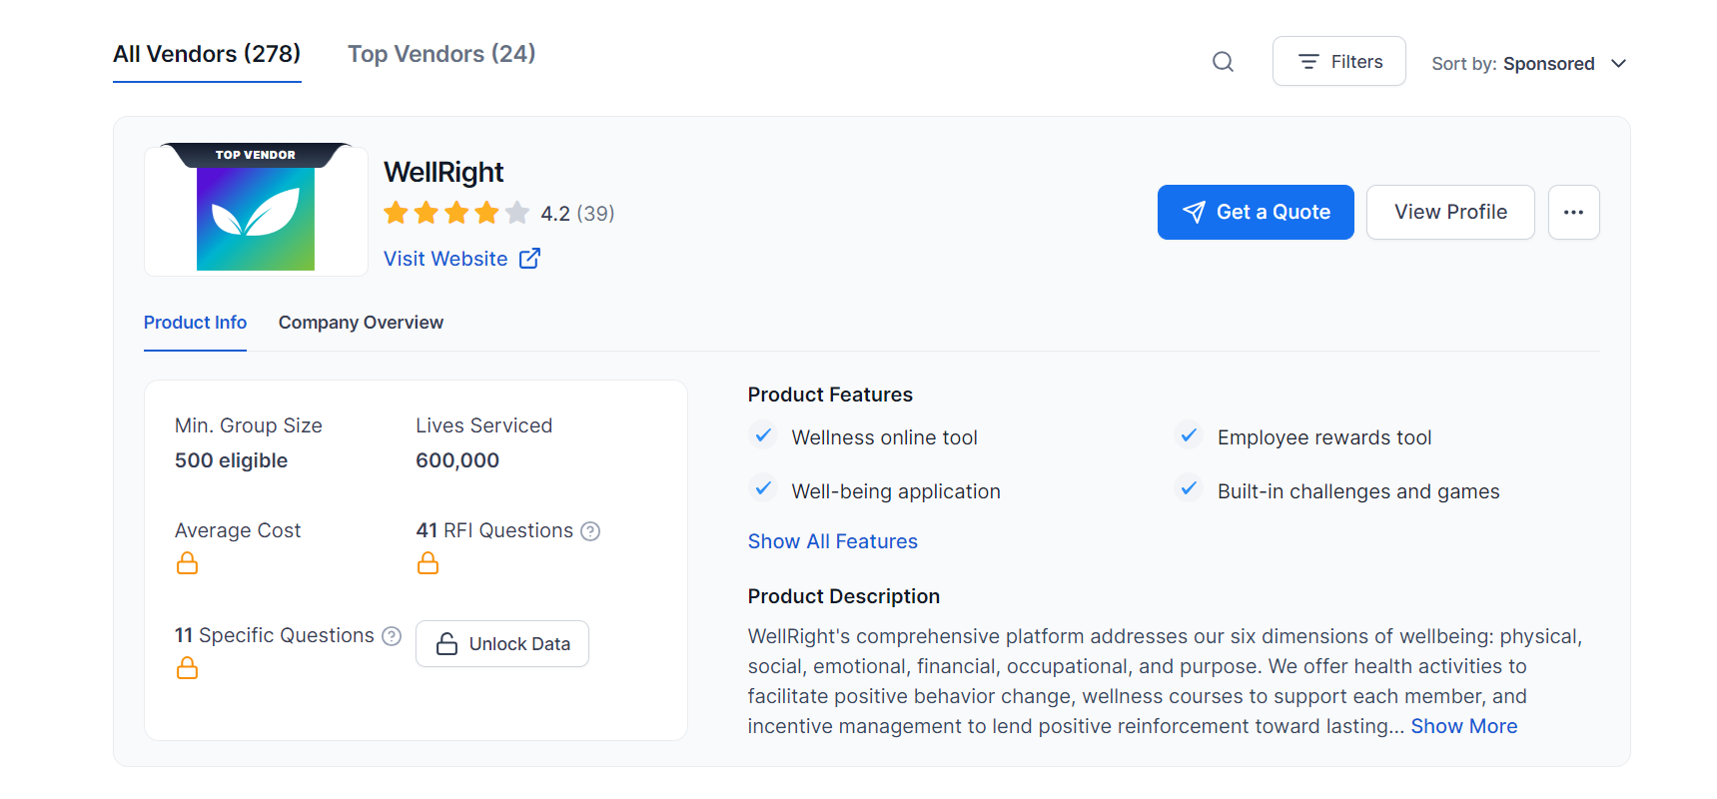1717x799 pixels.
Task: Click the lock under Specific Questions
Action: coord(187,668)
